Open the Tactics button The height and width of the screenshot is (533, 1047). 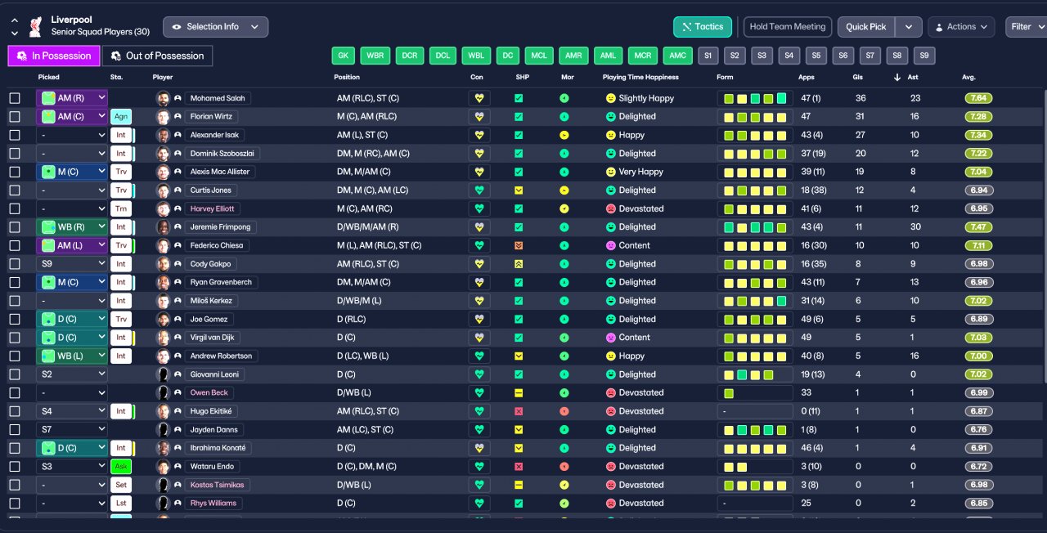[703, 27]
